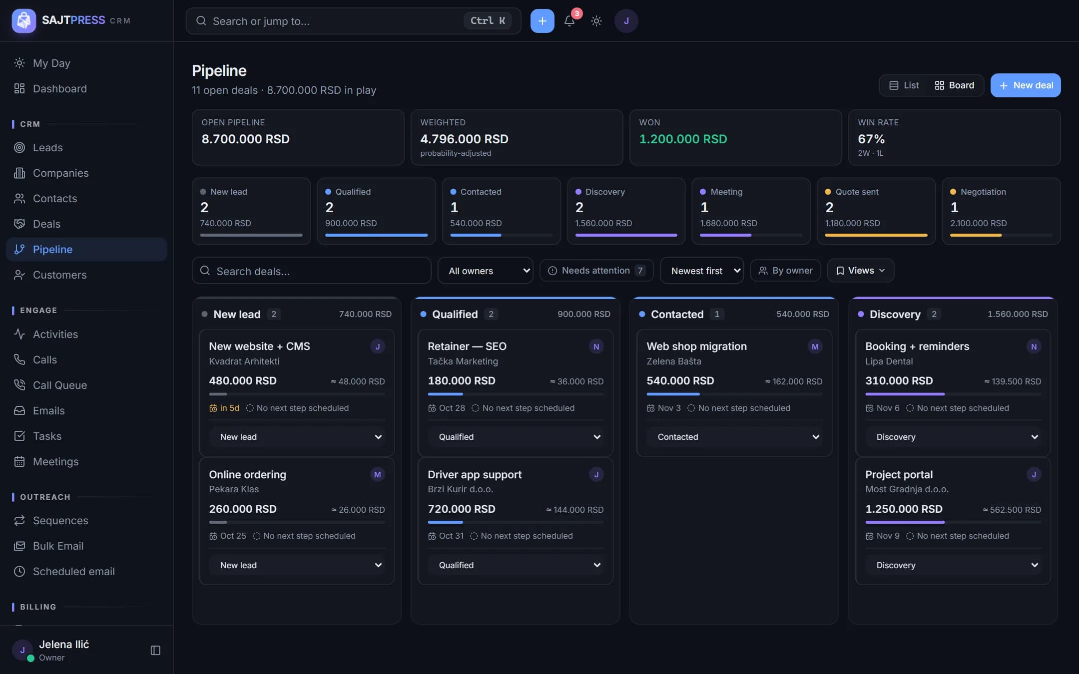This screenshot has height=674, width=1079.
Task: Click the blue plus quick-add button
Action: pyautogui.click(x=542, y=21)
